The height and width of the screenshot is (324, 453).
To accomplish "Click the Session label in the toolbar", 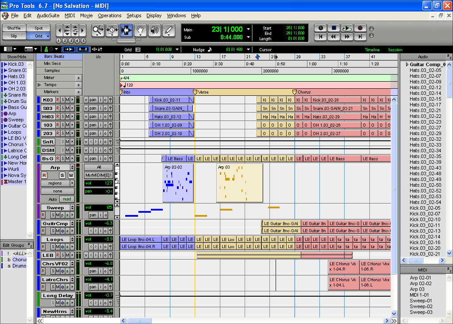I will (x=395, y=49).
